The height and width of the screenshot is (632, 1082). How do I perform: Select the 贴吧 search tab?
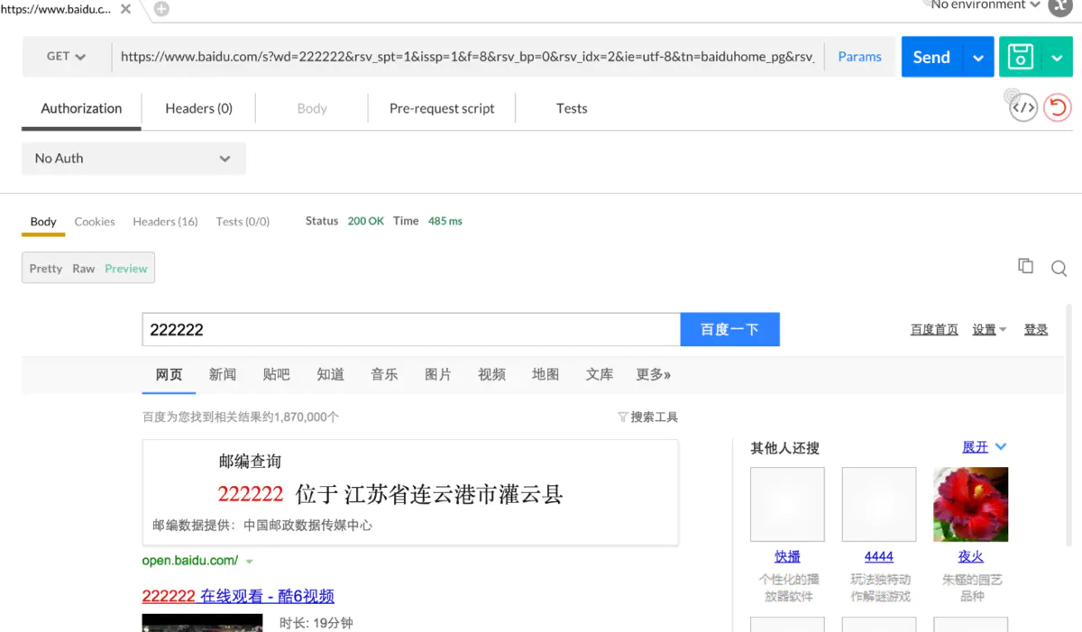click(x=277, y=375)
